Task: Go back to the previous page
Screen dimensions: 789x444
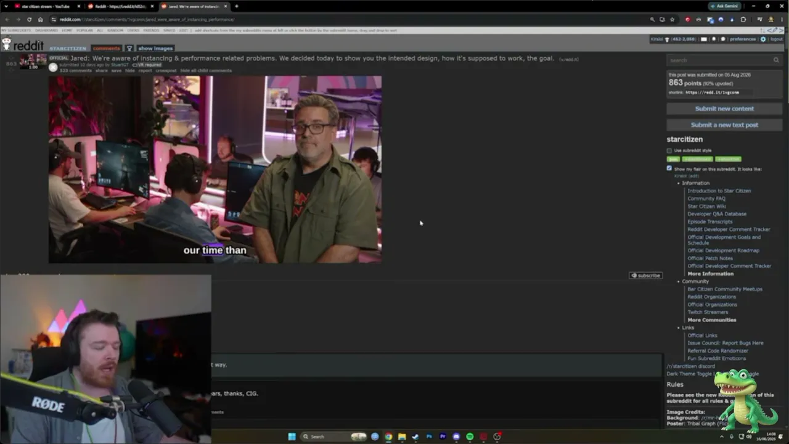Action: point(7,19)
